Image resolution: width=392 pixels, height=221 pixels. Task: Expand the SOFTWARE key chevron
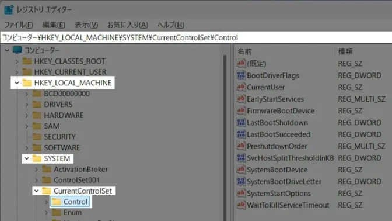click(x=27, y=147)
